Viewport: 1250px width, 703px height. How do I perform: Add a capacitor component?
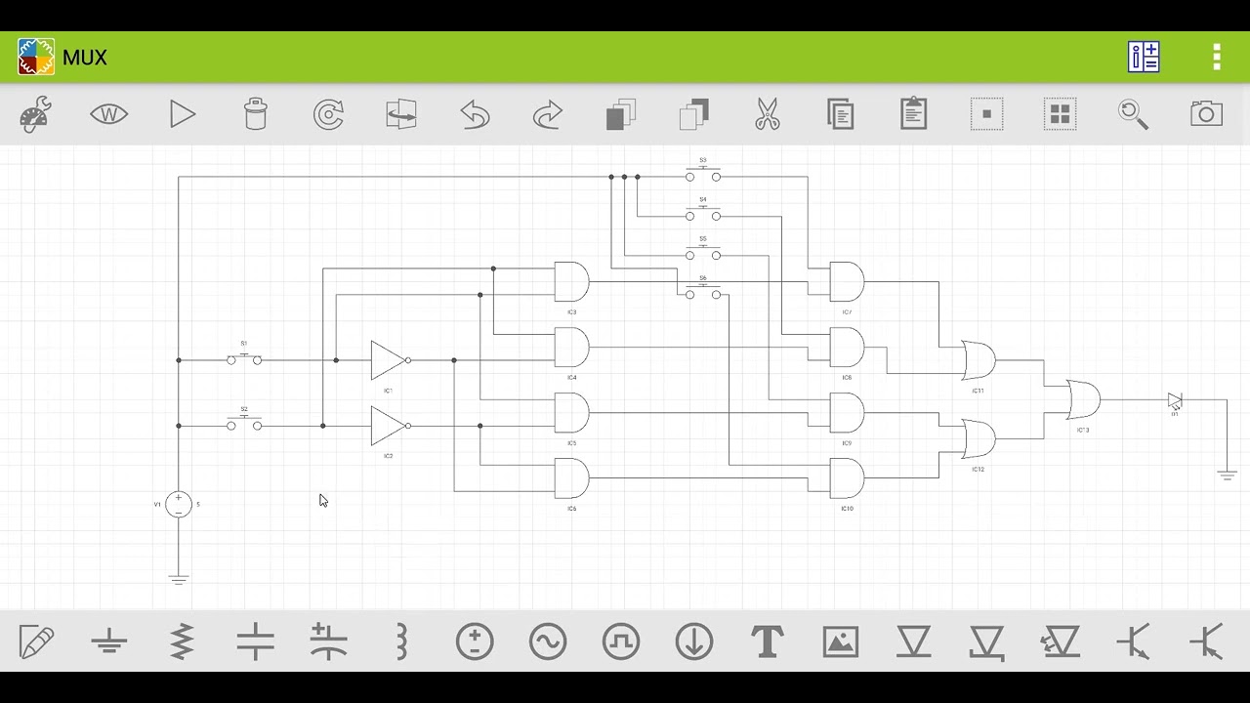coord(255,641)
